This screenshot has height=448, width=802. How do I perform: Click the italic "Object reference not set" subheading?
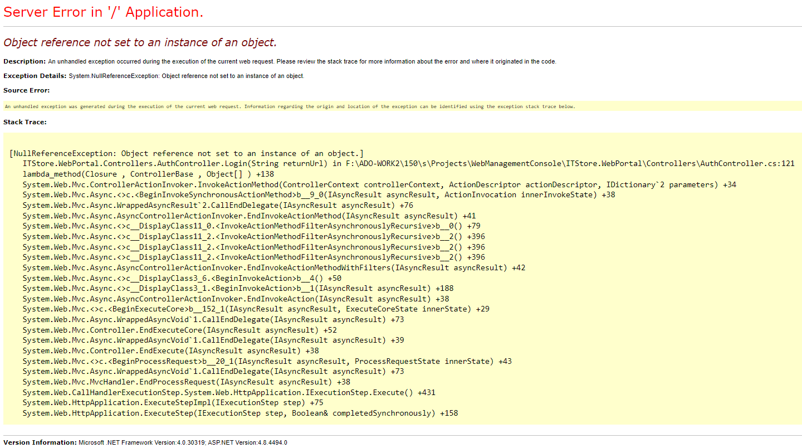[x=140, y=42]
